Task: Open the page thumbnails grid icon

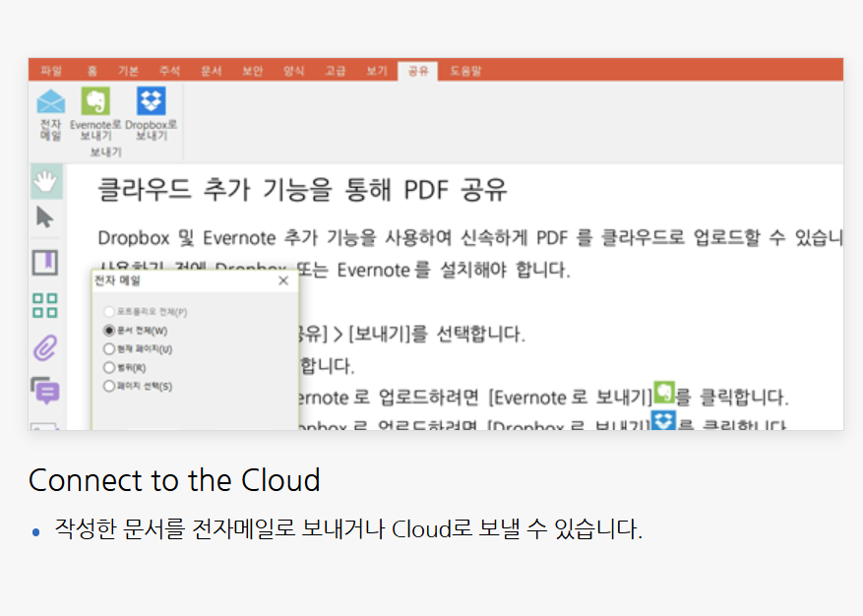Action: click(x=45, y=305)
